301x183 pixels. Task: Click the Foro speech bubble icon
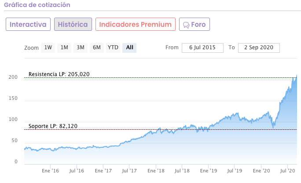point(187,25)
